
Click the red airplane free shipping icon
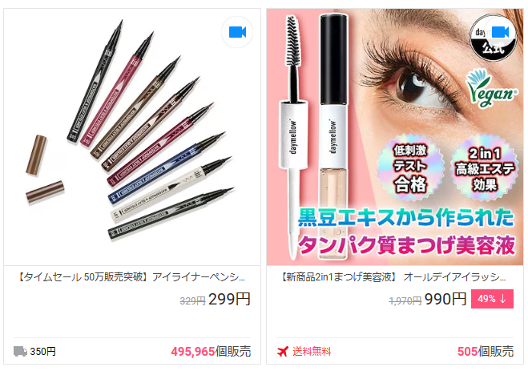click(283, 351)
